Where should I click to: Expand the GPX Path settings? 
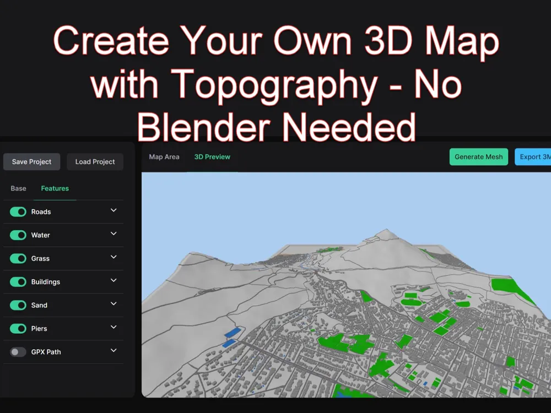(113, 350)
